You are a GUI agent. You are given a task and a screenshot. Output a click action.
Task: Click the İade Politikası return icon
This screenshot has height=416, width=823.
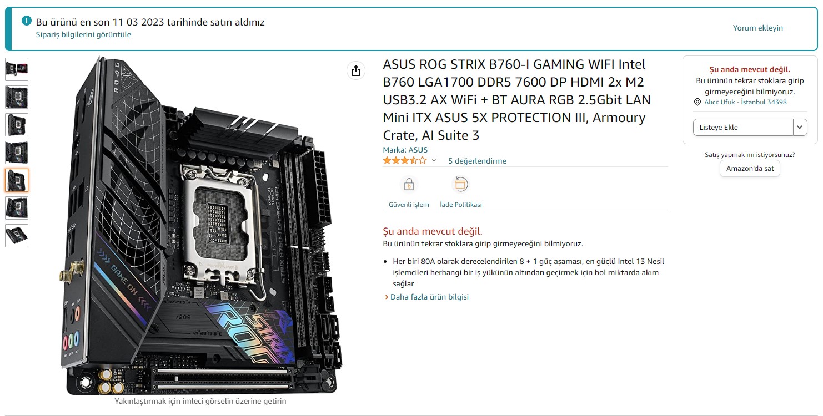coord(461,184)
